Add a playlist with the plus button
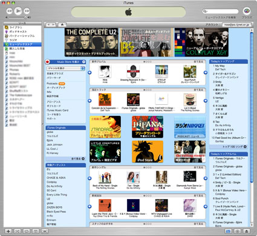This screenshot has width=257, height=236. 8,231
